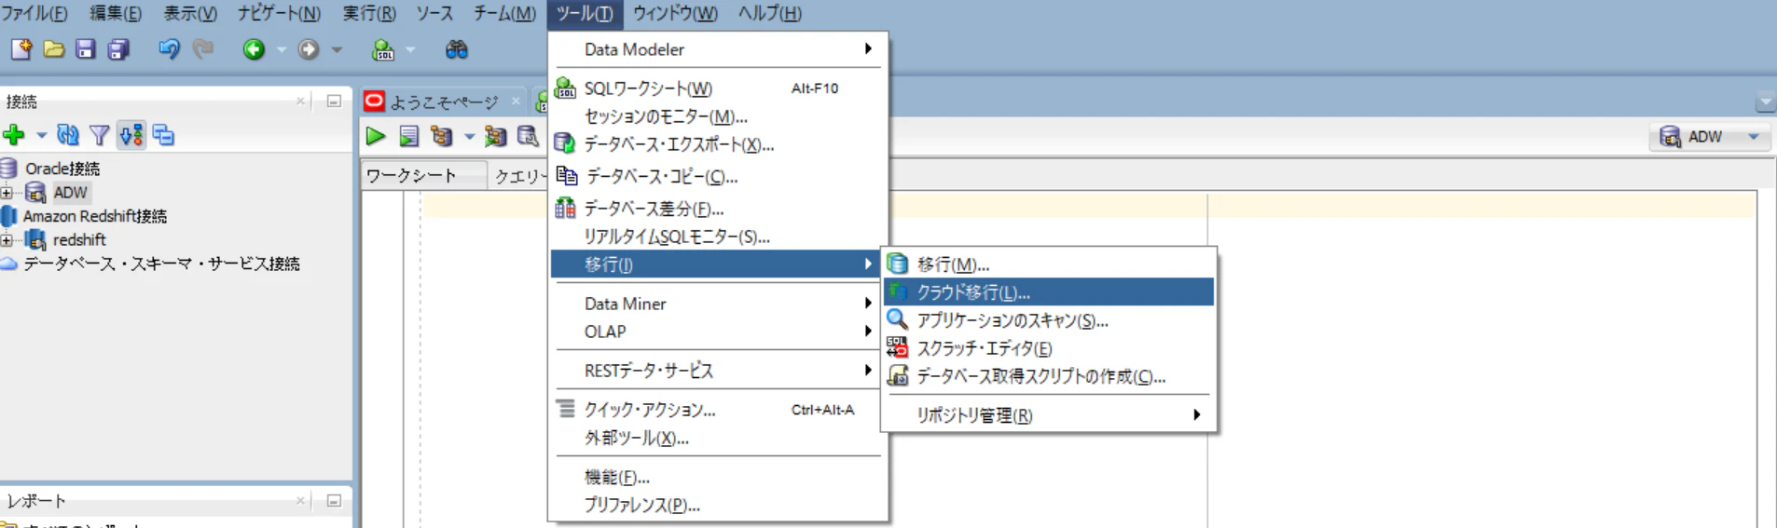1777x528 pixels.
Task: Open プリファレンス(P)... preferences
Action: coord(718,505)
